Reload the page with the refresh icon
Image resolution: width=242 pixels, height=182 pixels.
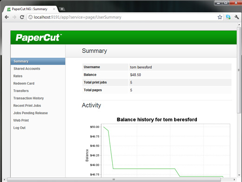(x=22, y=17)
